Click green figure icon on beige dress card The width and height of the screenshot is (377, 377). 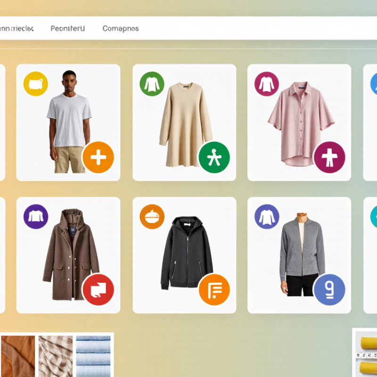214,157
